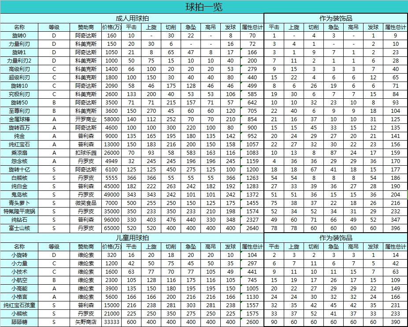Screen dimensions: 408x327
Task: Click the 347 decoration total cell
Action: coord(395,220)
